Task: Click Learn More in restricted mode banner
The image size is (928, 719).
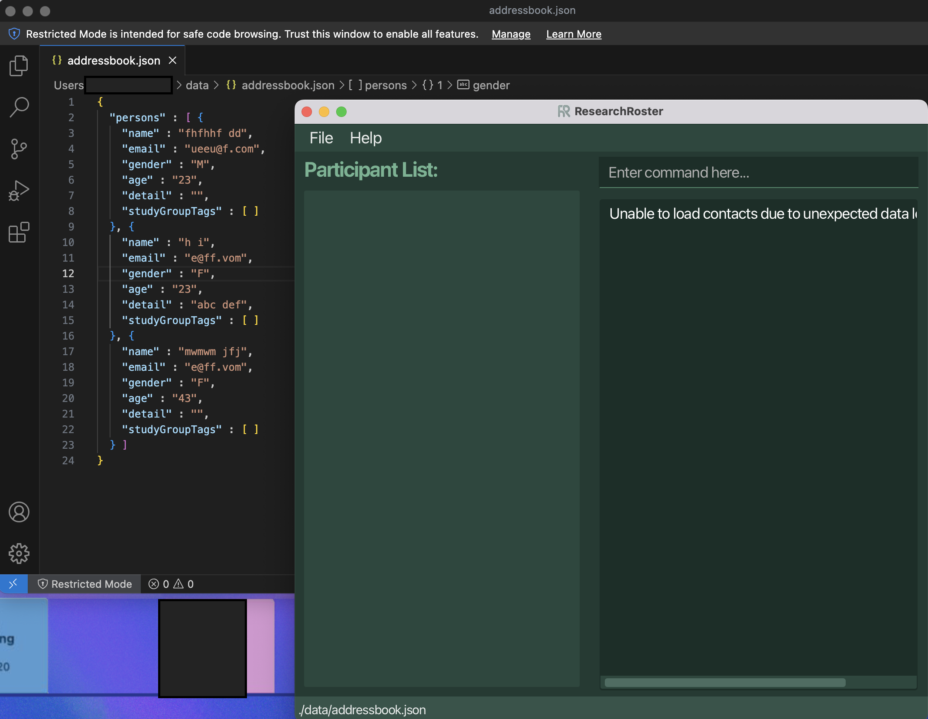Action: (x=574, y=33)
